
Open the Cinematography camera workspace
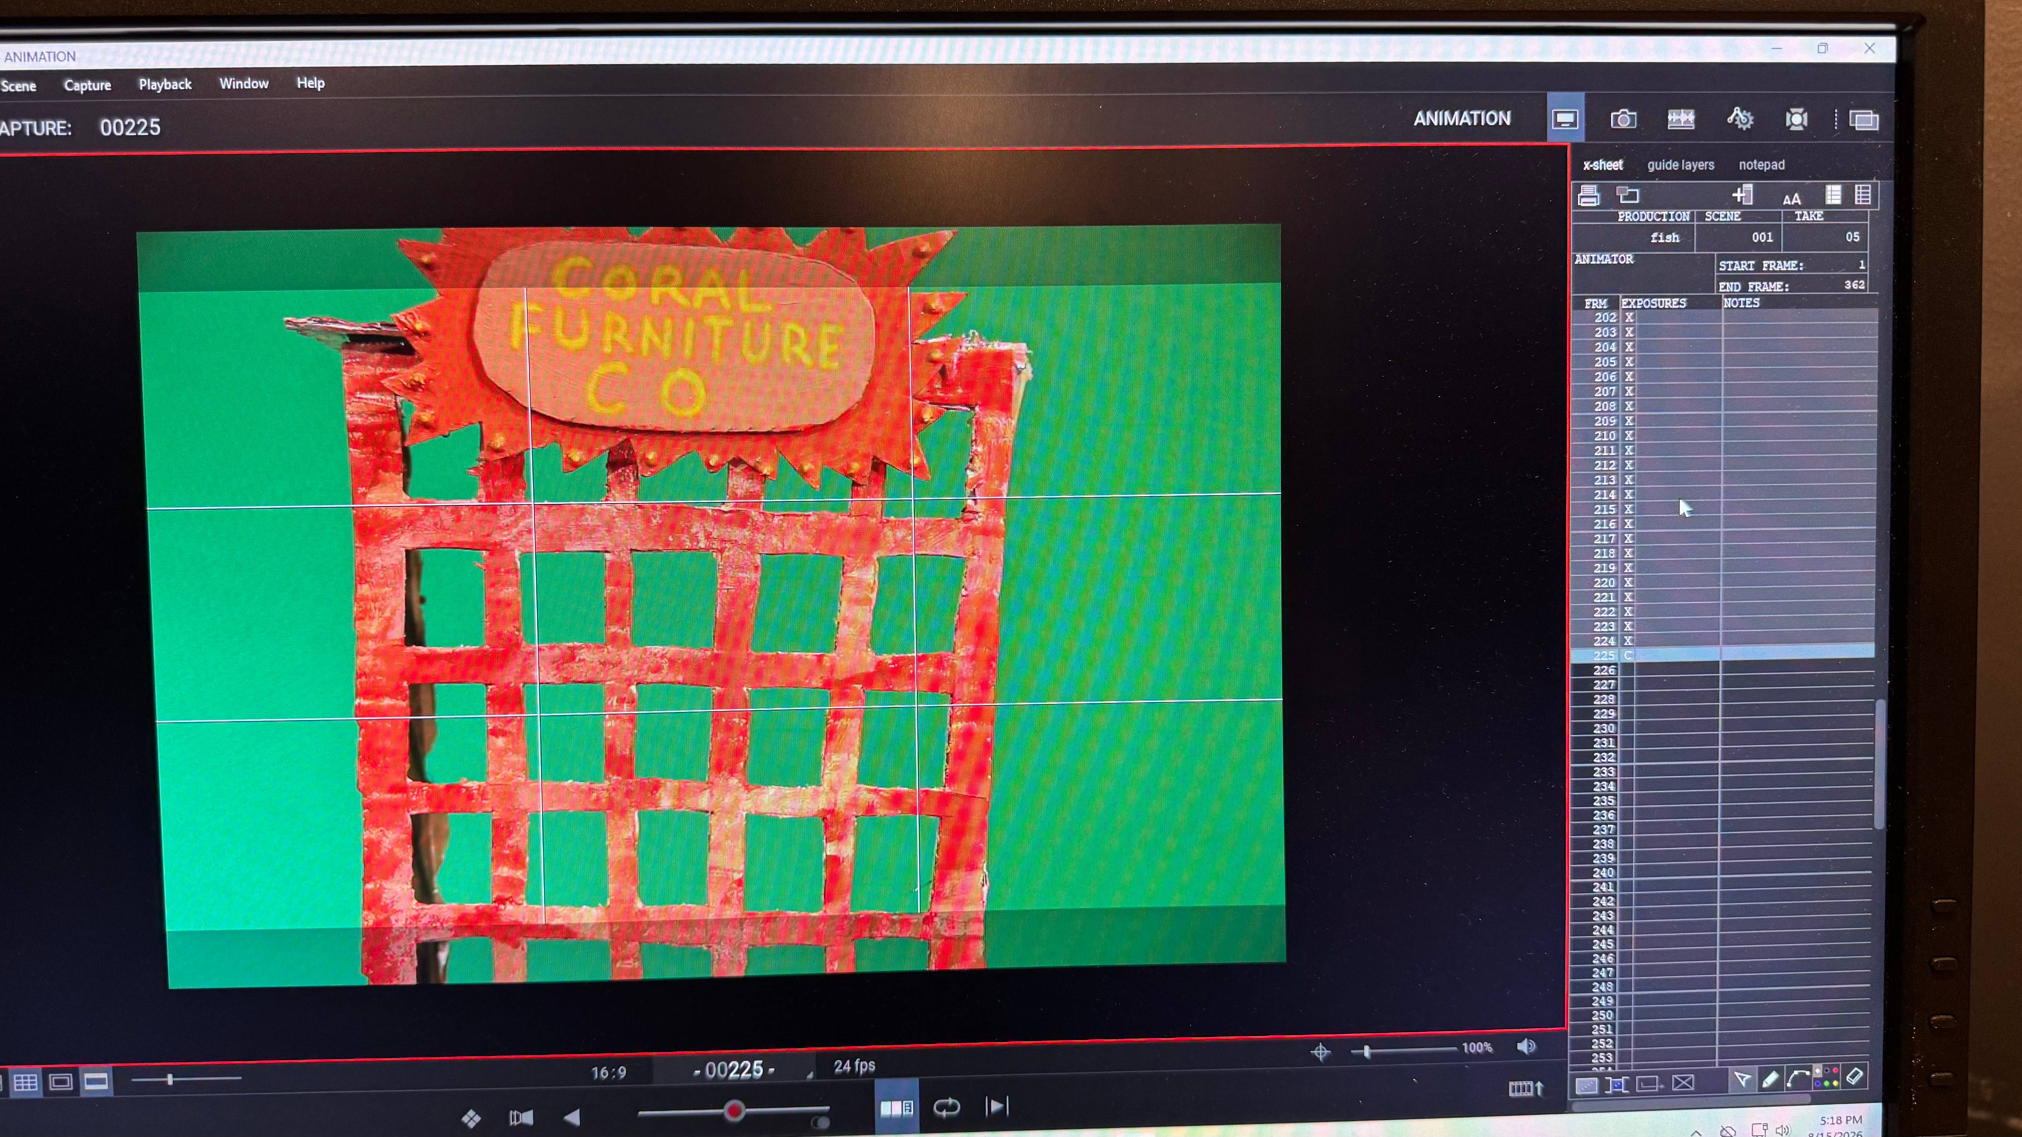(1623, 119)
